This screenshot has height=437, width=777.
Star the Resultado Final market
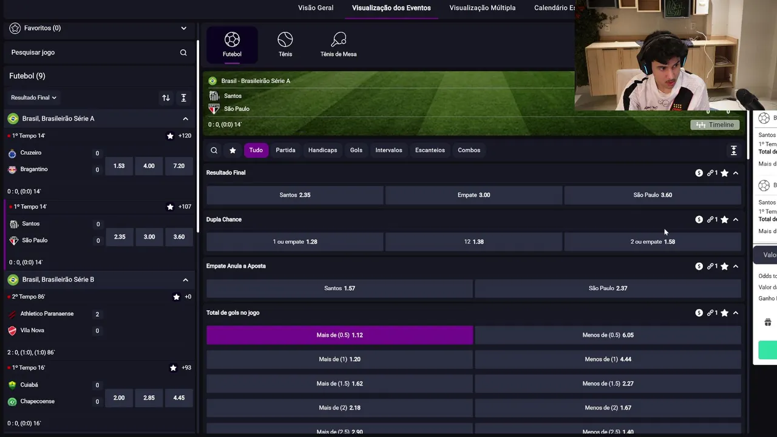724,173
